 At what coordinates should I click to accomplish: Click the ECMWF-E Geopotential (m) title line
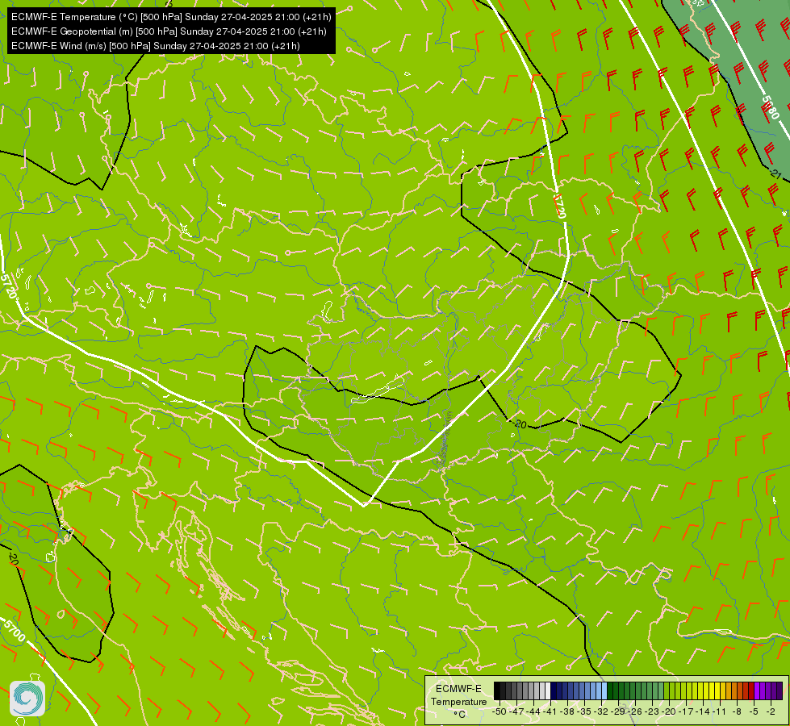tap(169, 31)
